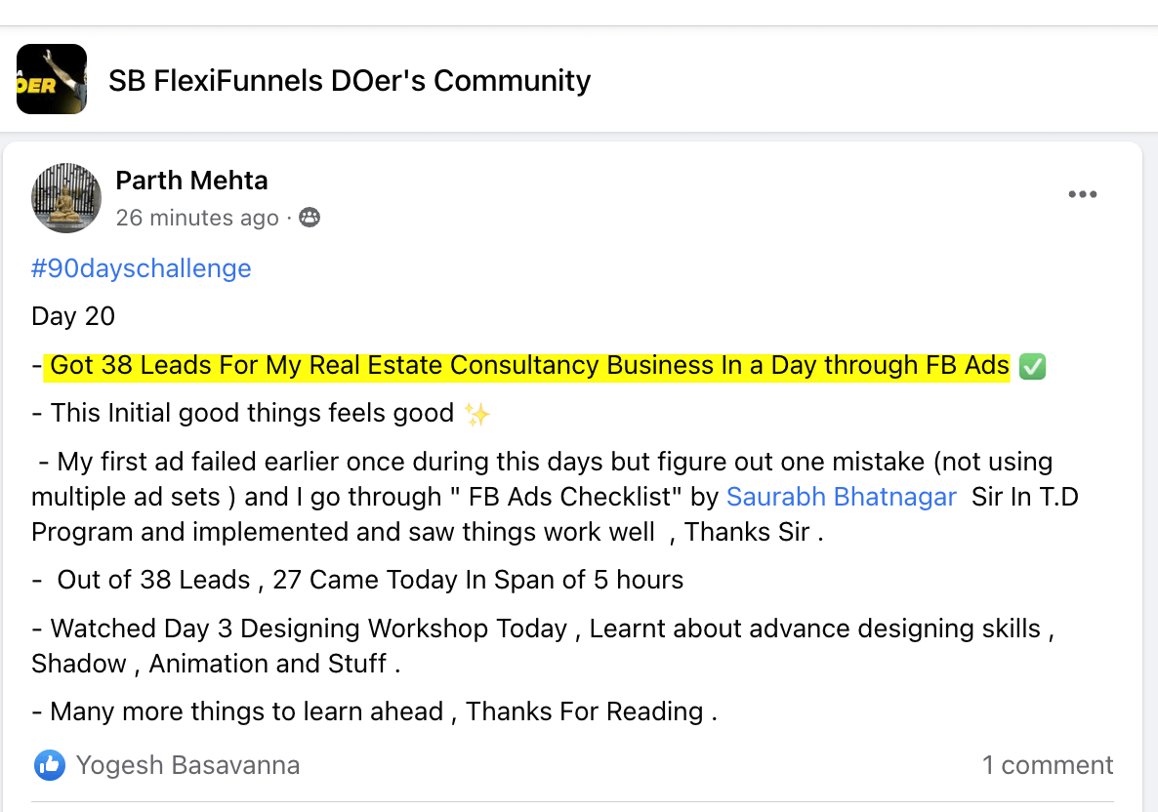Click the "Thanks For Reading" closing line
Viewport: 1158px width, 812px height.
(x=584, y=711)
